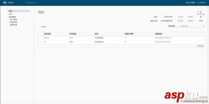Click the admin user avatar icon

tap(198, 3)
